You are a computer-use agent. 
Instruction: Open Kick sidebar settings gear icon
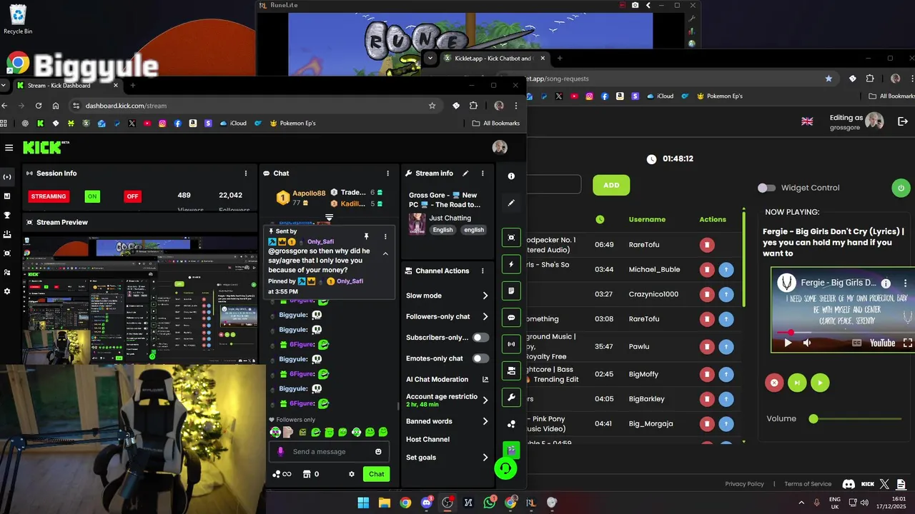click(8, 291)
